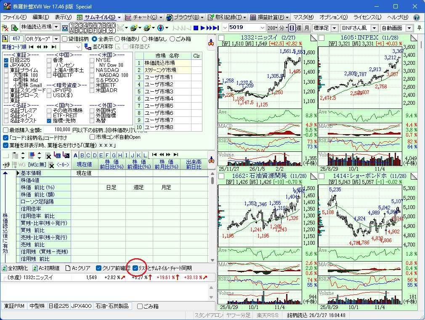
Task: Click the help question mark icon
Action: click(x=417, y=17)
